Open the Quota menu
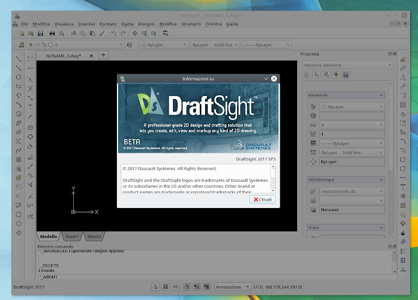Image resolution: width=418 pixels, height=300 pixels. pos(127,24)
